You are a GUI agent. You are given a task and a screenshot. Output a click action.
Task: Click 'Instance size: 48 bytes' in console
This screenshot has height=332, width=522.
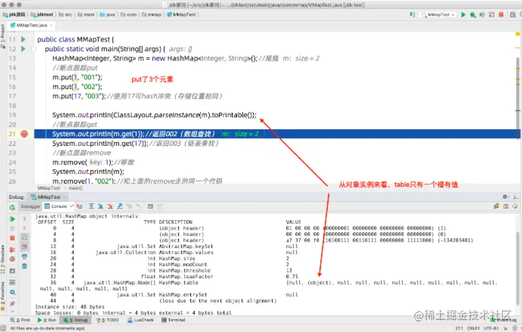point(70,307)
